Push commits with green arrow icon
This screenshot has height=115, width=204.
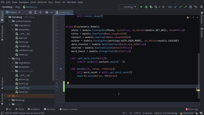pyautogui.click(x=186, y=7)
